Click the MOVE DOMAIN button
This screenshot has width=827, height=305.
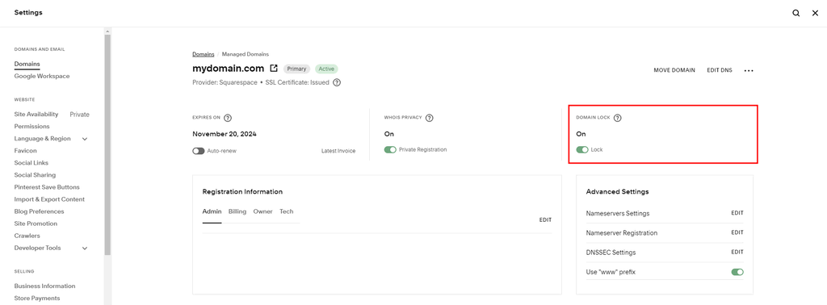tap(674, 70)
